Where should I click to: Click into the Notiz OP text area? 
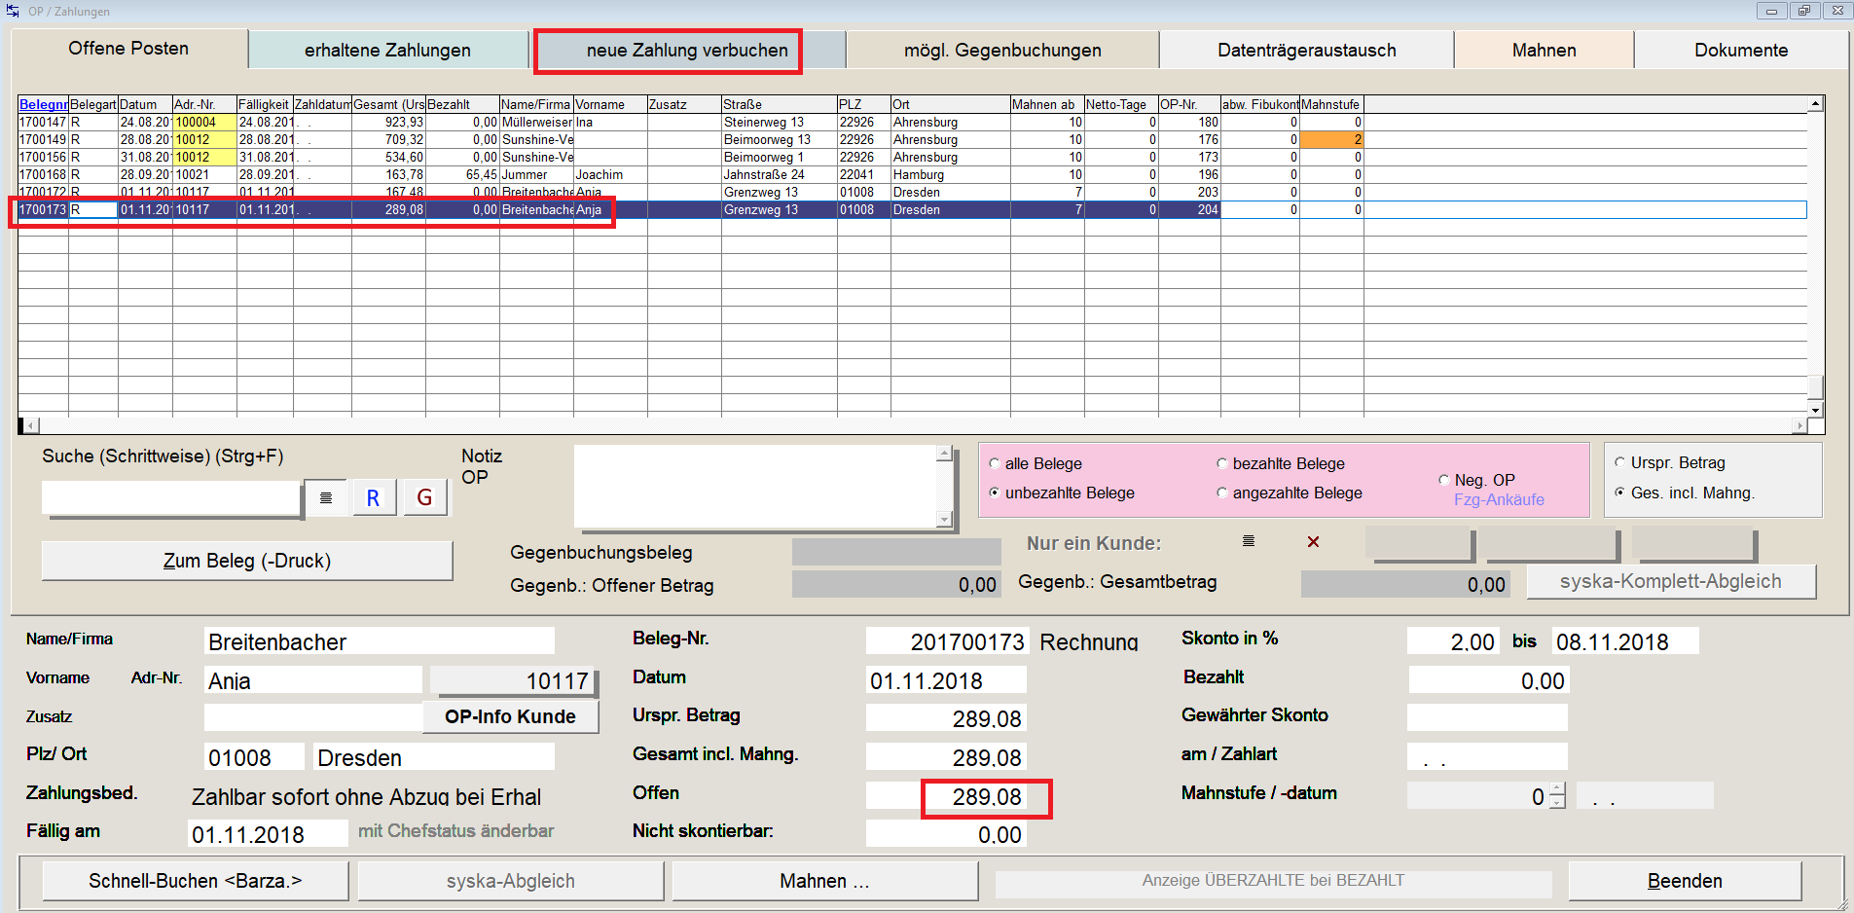coord(756,487)
